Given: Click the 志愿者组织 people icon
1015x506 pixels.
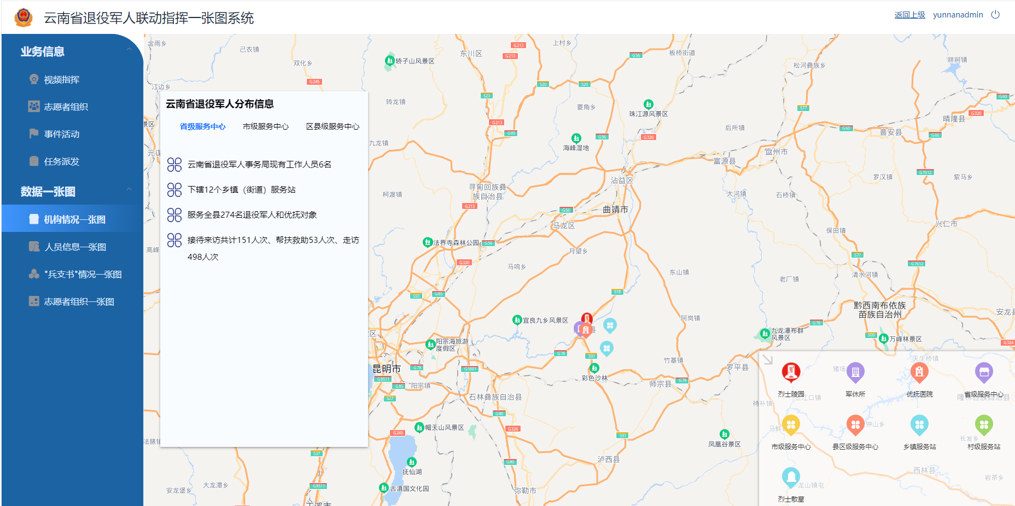Looking at the screenshot, I should point(34,106).
